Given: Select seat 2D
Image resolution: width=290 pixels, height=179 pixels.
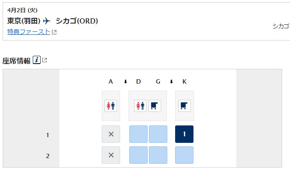Looking at the screenshot, I should pos(138,155).
